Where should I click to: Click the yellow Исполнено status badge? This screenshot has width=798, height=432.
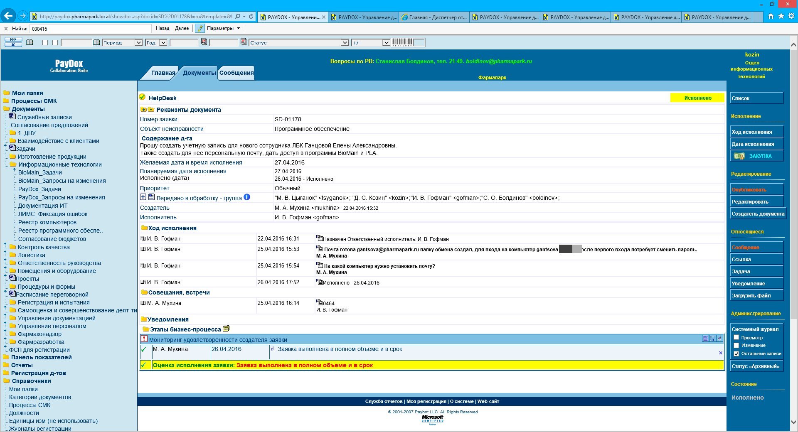697,98
